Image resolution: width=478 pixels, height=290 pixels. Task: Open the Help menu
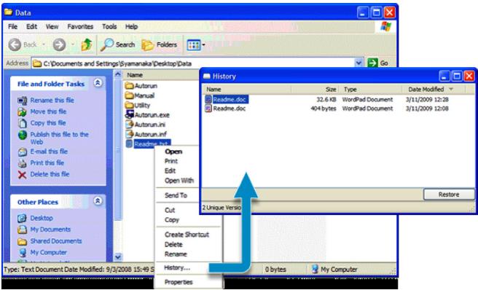point(131,26)
